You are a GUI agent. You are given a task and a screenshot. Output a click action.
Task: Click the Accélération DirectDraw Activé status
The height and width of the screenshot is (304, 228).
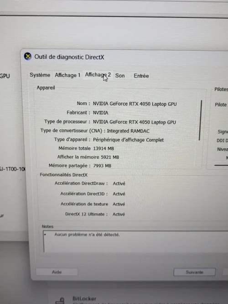click(119, 183)
